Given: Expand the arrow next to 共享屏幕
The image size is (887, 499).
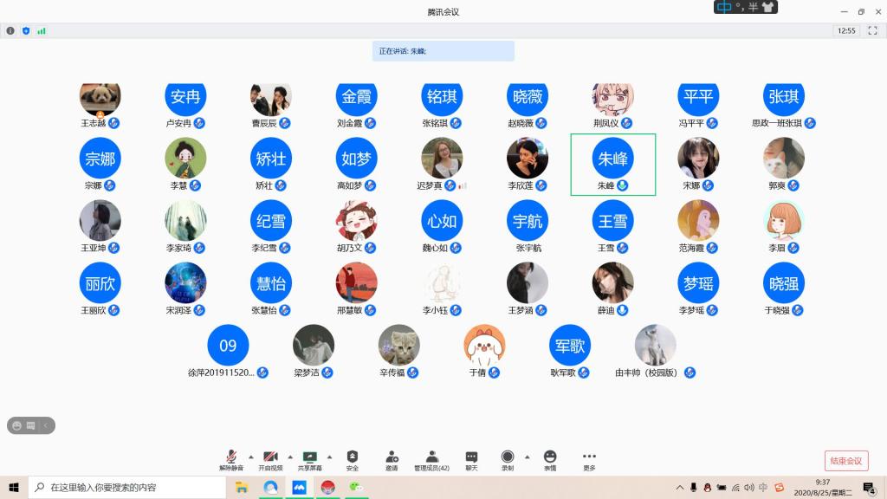Looking at the screenshot, I should tap(329, 456).
